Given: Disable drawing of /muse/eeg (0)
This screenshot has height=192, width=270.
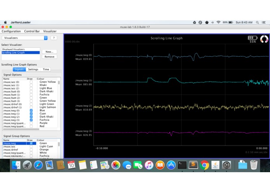Looking at the screenshot, I should tap(31, 110).
